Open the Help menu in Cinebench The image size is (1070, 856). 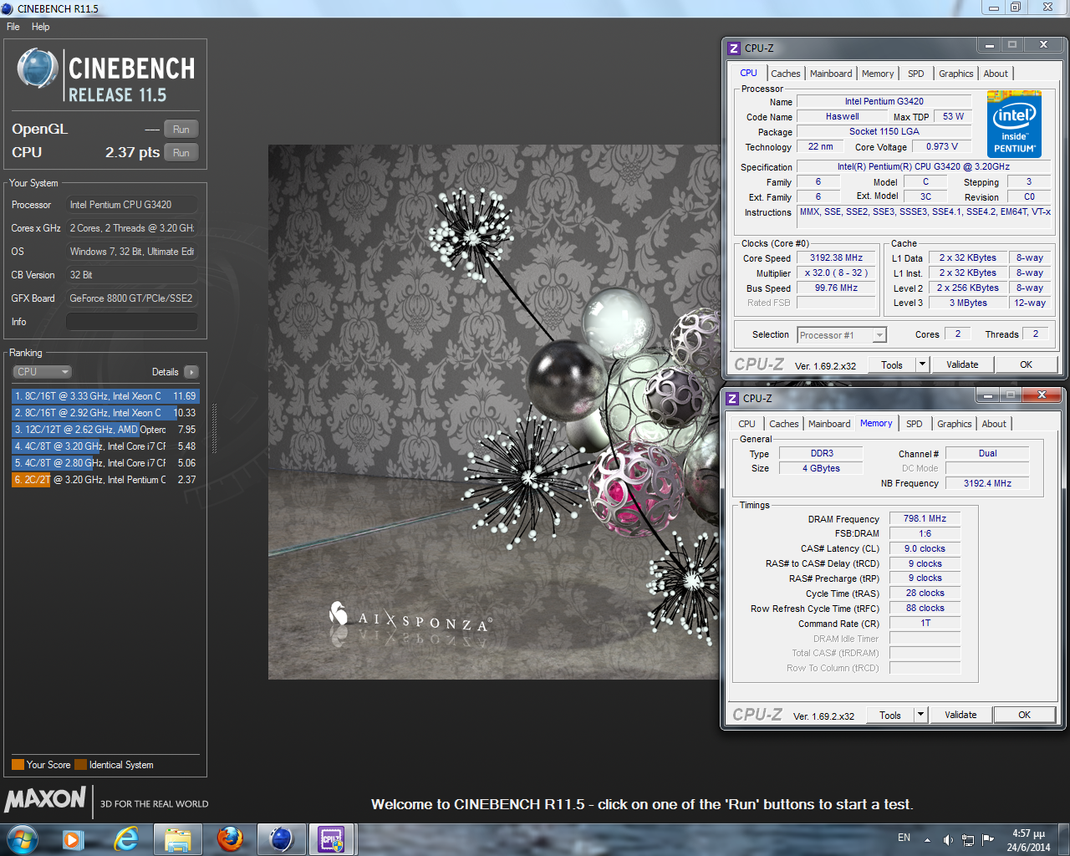[40, 27]
